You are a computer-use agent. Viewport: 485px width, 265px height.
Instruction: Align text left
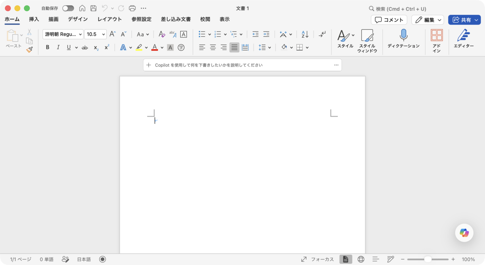(202, 48)
